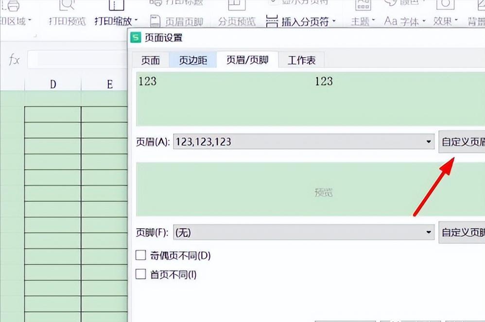Tick the 首页不同(I) checkbox
Viewport: 485px width, 322px height.
click(141, 274)
